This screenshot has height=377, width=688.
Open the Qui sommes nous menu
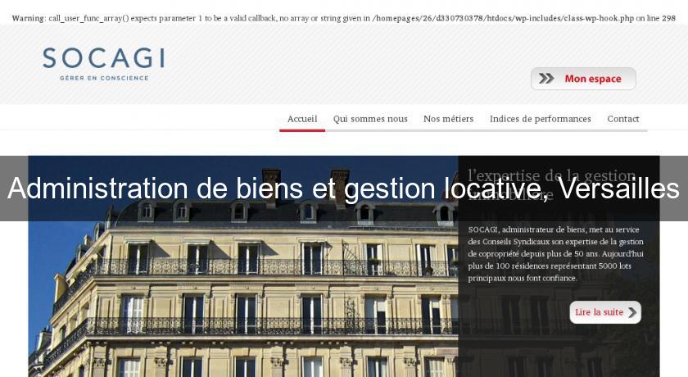(x=370, y=119)
